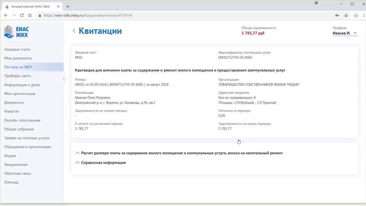Reload the page
Screen dimensions: 366x206
22,15
